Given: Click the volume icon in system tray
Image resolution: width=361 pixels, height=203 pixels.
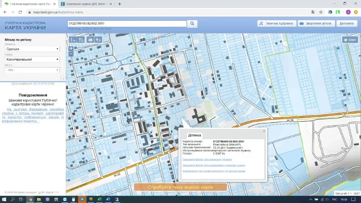Looking at the screenshot, I should click(x=327, y=200).
